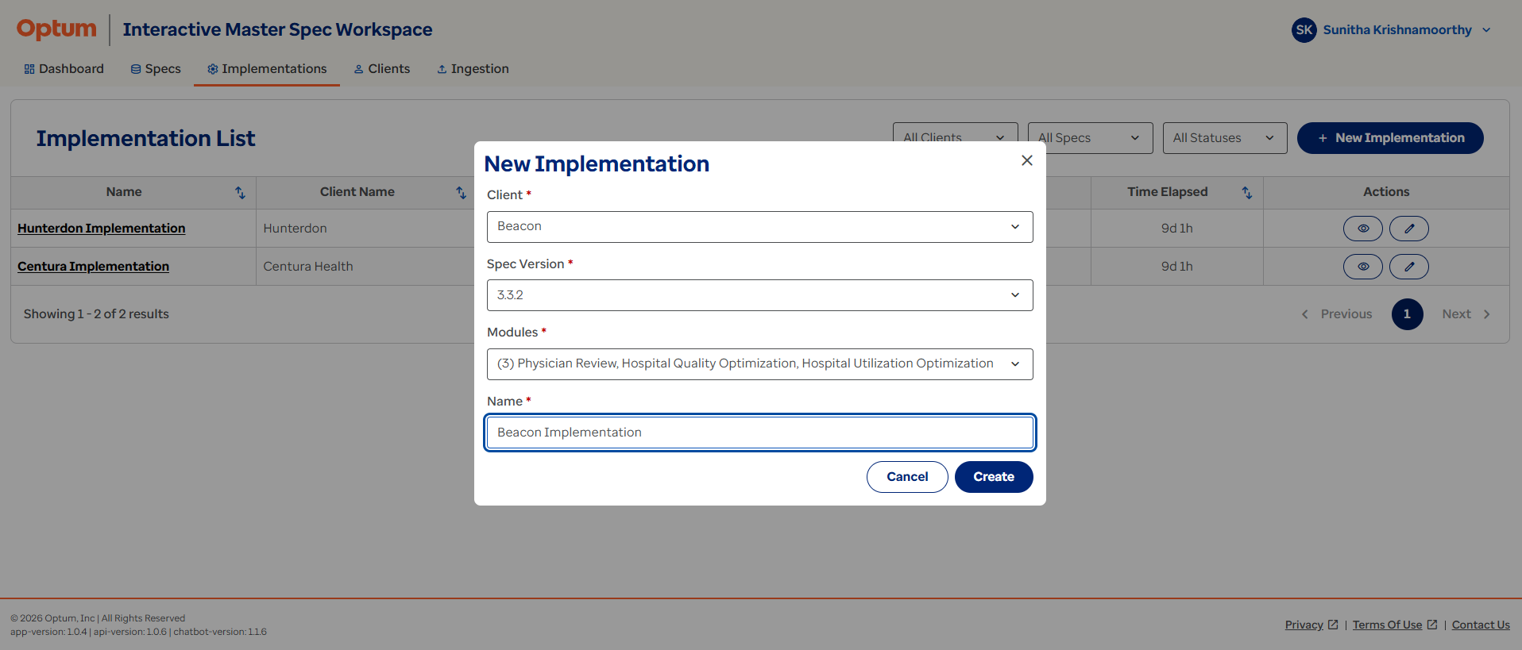Click the Interactive Master Spec Workspace title
Viewport: 1522px width, 650px height.
tap(277, 30)
